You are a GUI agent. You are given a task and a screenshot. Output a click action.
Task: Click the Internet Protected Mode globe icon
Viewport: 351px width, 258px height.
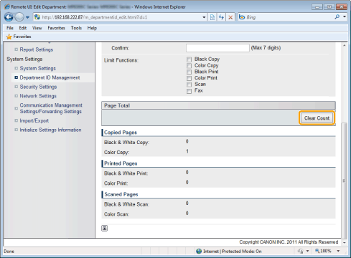click(199, 252)
